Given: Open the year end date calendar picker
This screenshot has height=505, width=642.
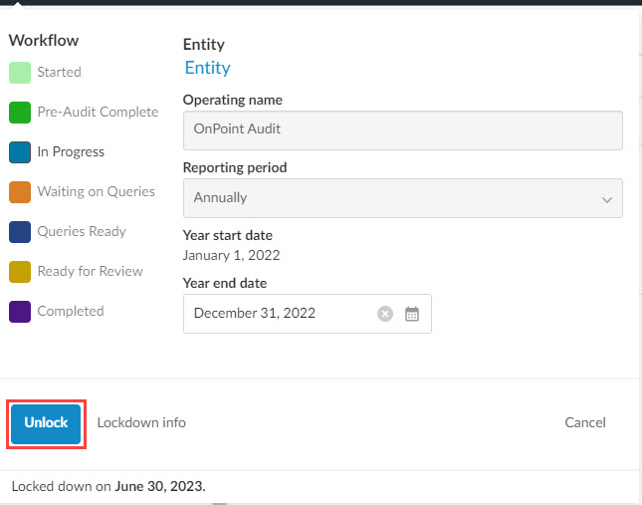Looking at the screenshot, I should pos(412,314).
